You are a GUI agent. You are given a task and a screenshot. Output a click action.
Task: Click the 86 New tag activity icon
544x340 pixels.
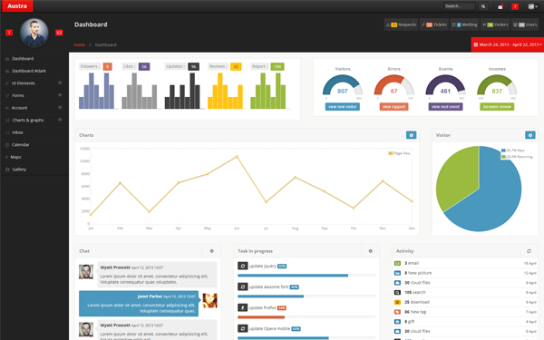[397, 312]
